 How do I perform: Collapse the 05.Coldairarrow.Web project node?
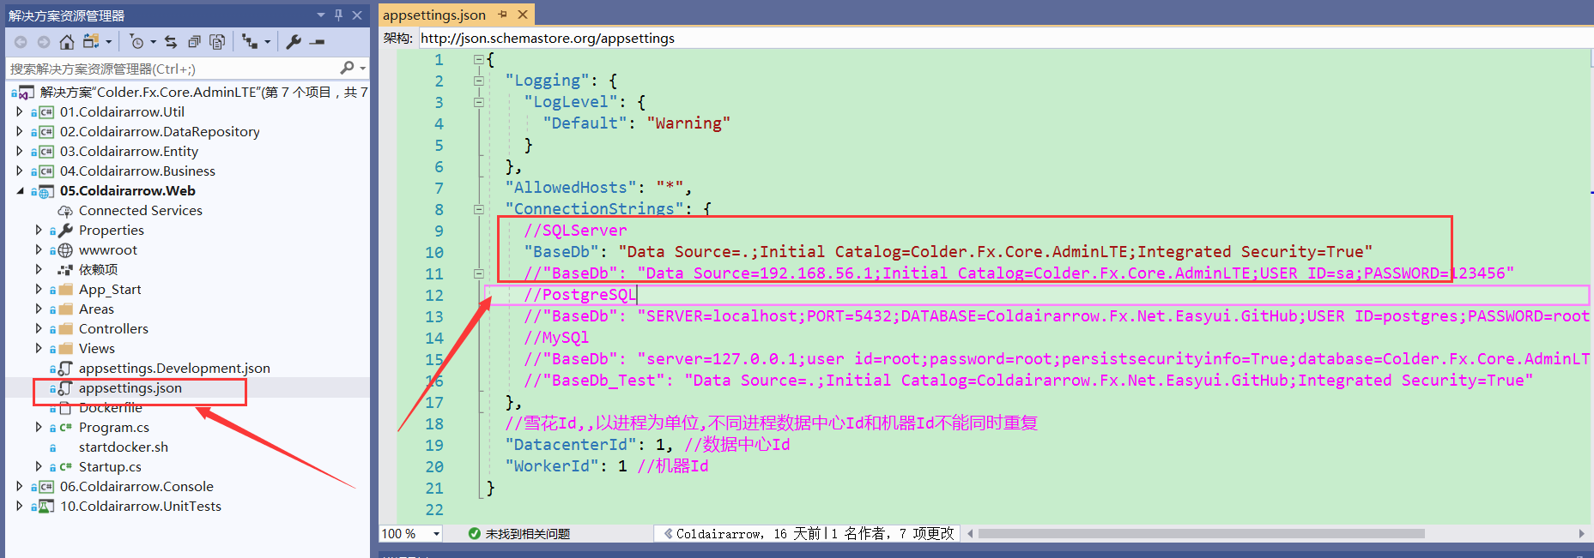click(x=20, y=190)
